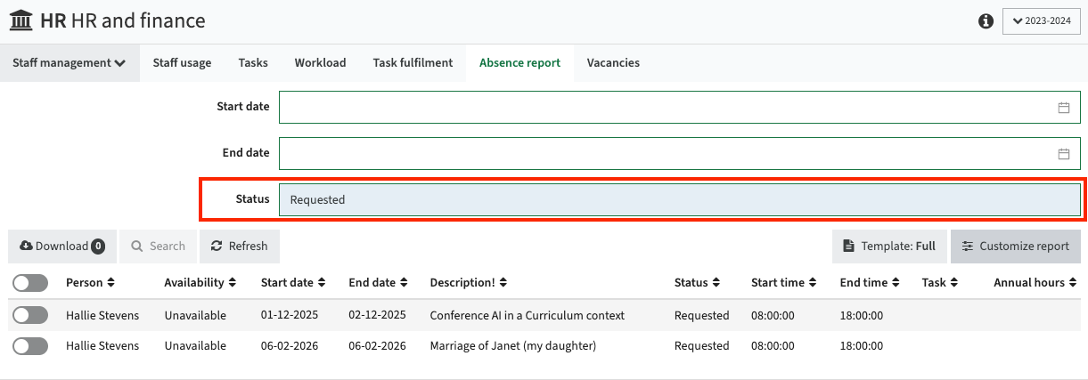Open the 2023-2024 year dropdown

click(1041, 21)
